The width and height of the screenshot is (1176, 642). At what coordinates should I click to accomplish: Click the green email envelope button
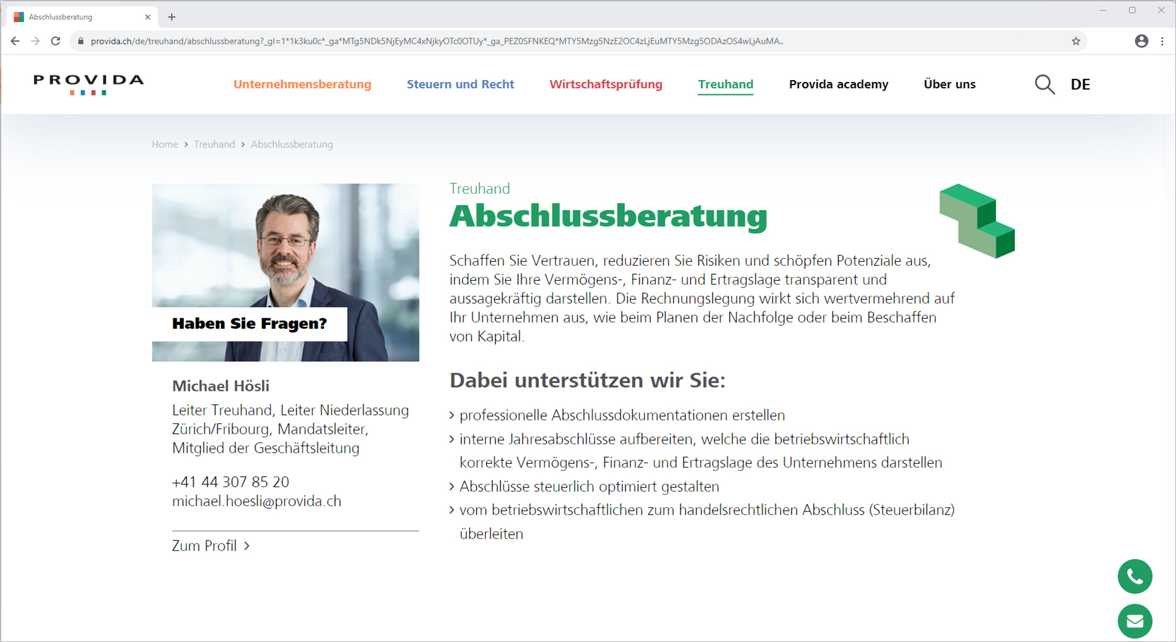click(1134, 621)
